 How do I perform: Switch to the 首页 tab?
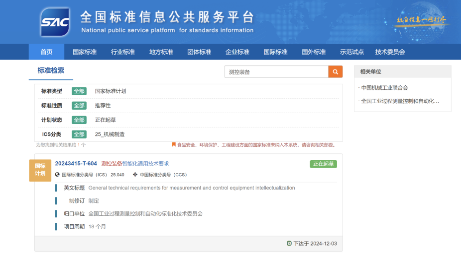point(46,52)
